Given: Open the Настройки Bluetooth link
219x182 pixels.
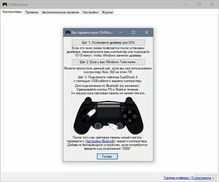Looking at the screenshot, I should pyautogui.click(x=100, y=141).
